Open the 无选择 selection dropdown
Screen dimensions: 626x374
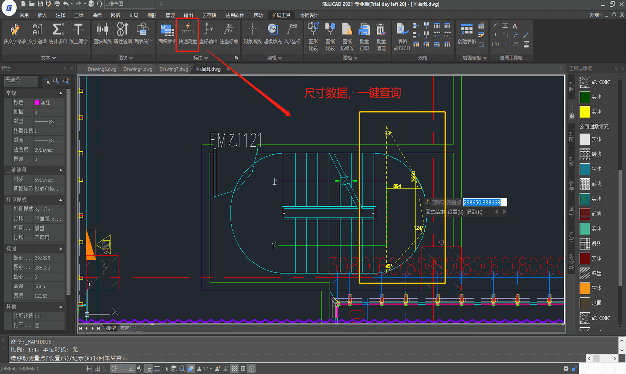21,80
